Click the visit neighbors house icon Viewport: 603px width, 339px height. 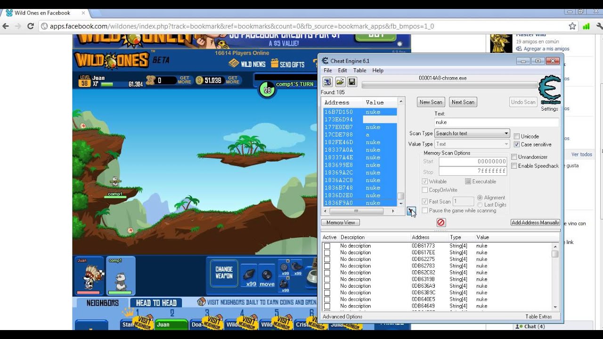point(201,302)
